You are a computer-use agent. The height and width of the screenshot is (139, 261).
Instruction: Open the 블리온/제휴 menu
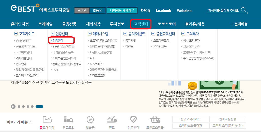(195, 24)
